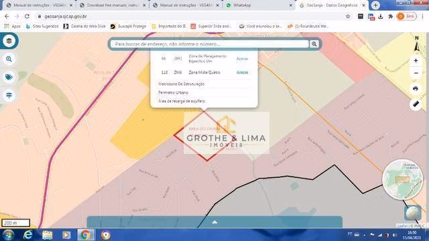The image size is (429, 241).
Task: Click the magnifier zoom-search tool in left sidebar
Action: pos(9,59)
